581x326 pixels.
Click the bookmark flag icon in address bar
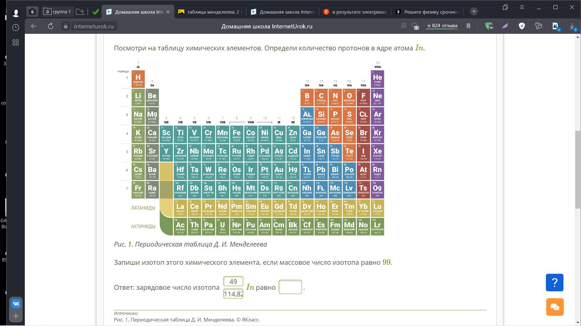click(x=468, y=26)
